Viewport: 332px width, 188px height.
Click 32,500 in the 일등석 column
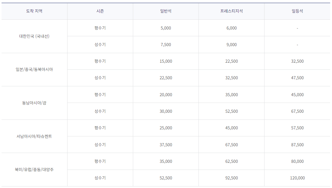(x=297, y=61)
